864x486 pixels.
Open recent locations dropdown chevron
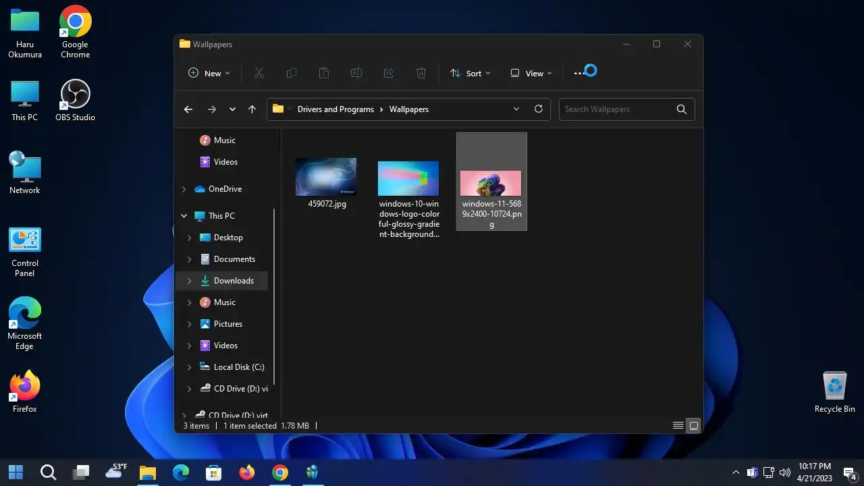click(232, 109)
